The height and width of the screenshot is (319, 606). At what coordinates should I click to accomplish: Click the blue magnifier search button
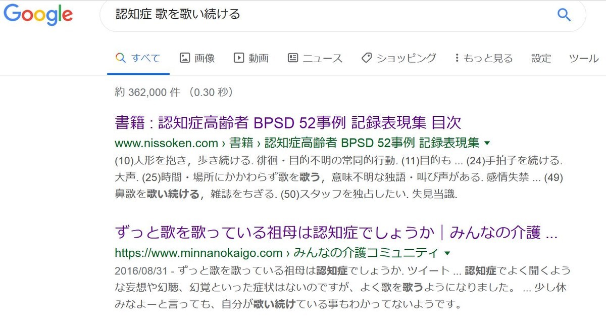tap(564, 14)
